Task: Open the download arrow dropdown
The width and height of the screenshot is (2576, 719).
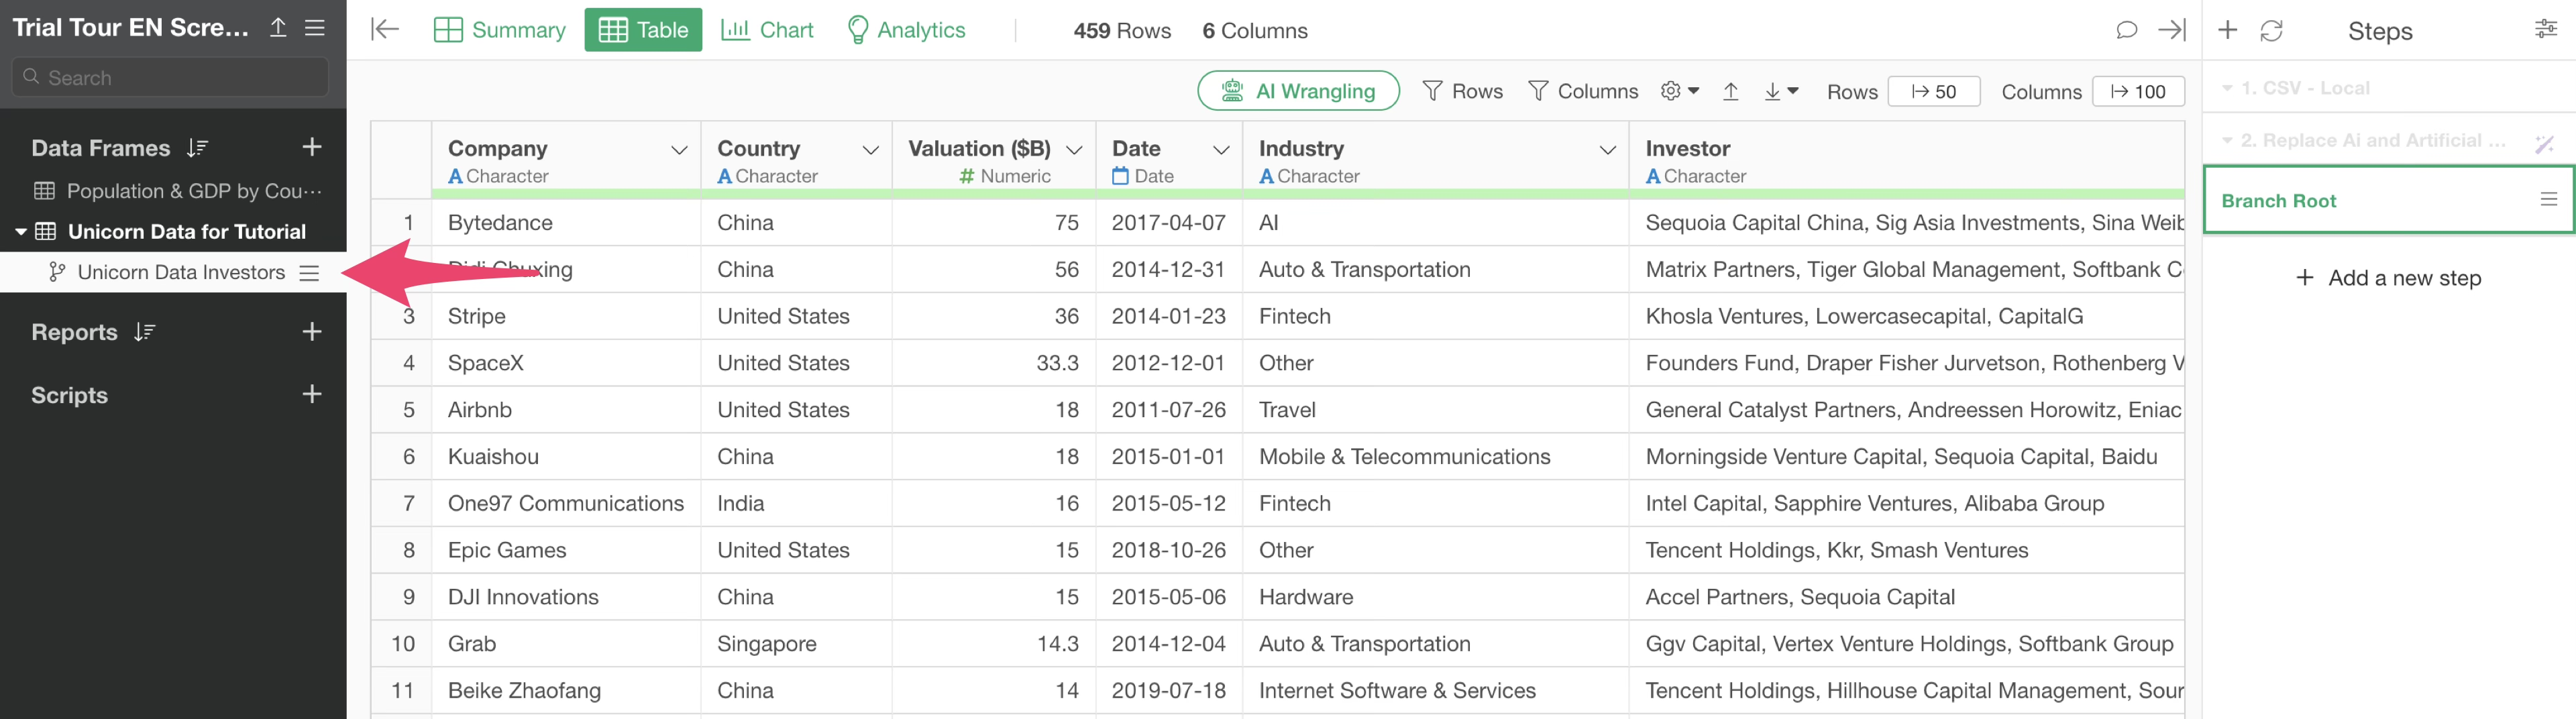Action: (x=1781, y=91)
